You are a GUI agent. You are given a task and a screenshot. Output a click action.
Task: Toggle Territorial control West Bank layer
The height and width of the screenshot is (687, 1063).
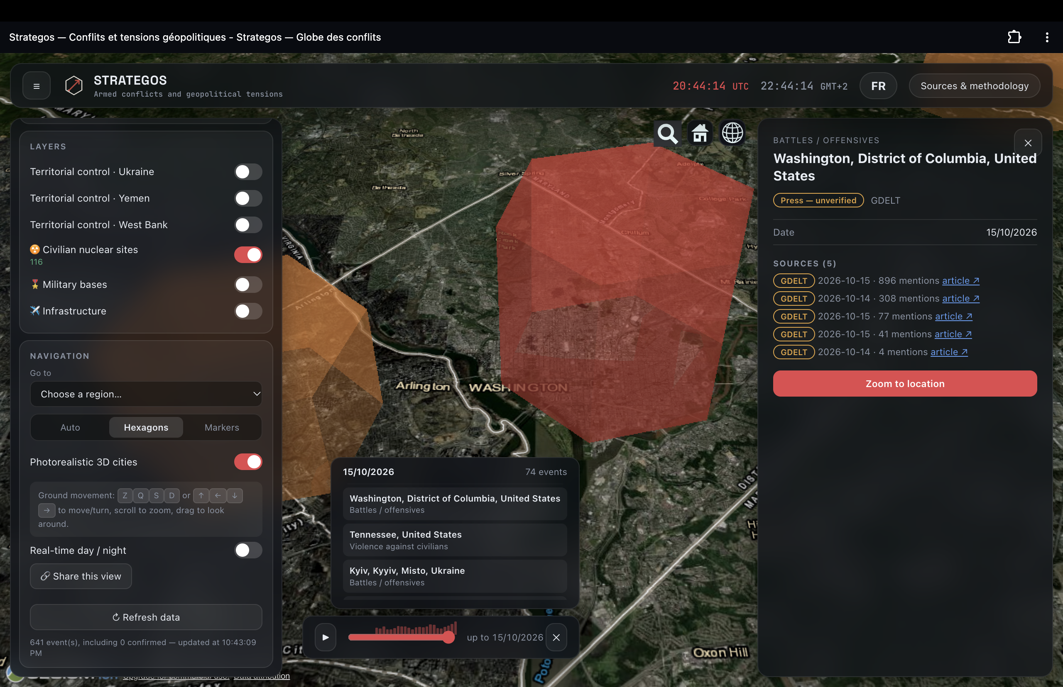coord(248,225)
